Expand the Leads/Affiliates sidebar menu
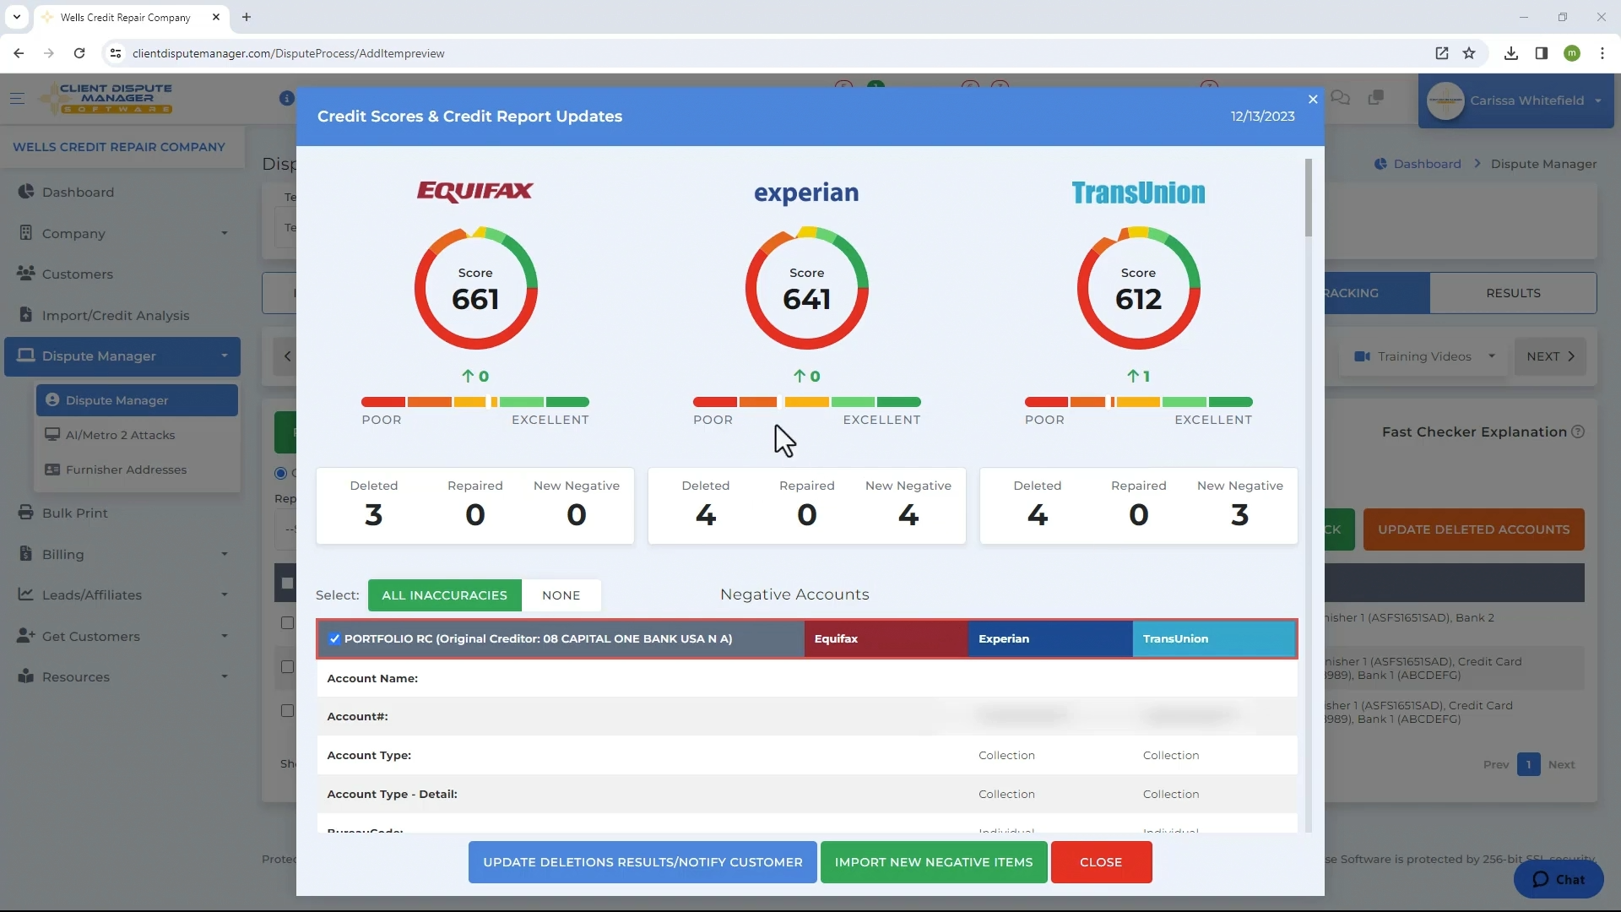The height and width of the screenshot is (912, 1621). (122, 594)
